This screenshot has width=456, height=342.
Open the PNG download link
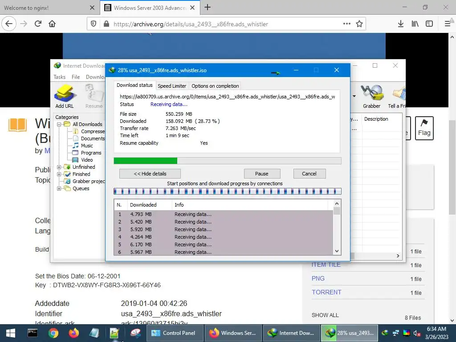coord(318,278)
